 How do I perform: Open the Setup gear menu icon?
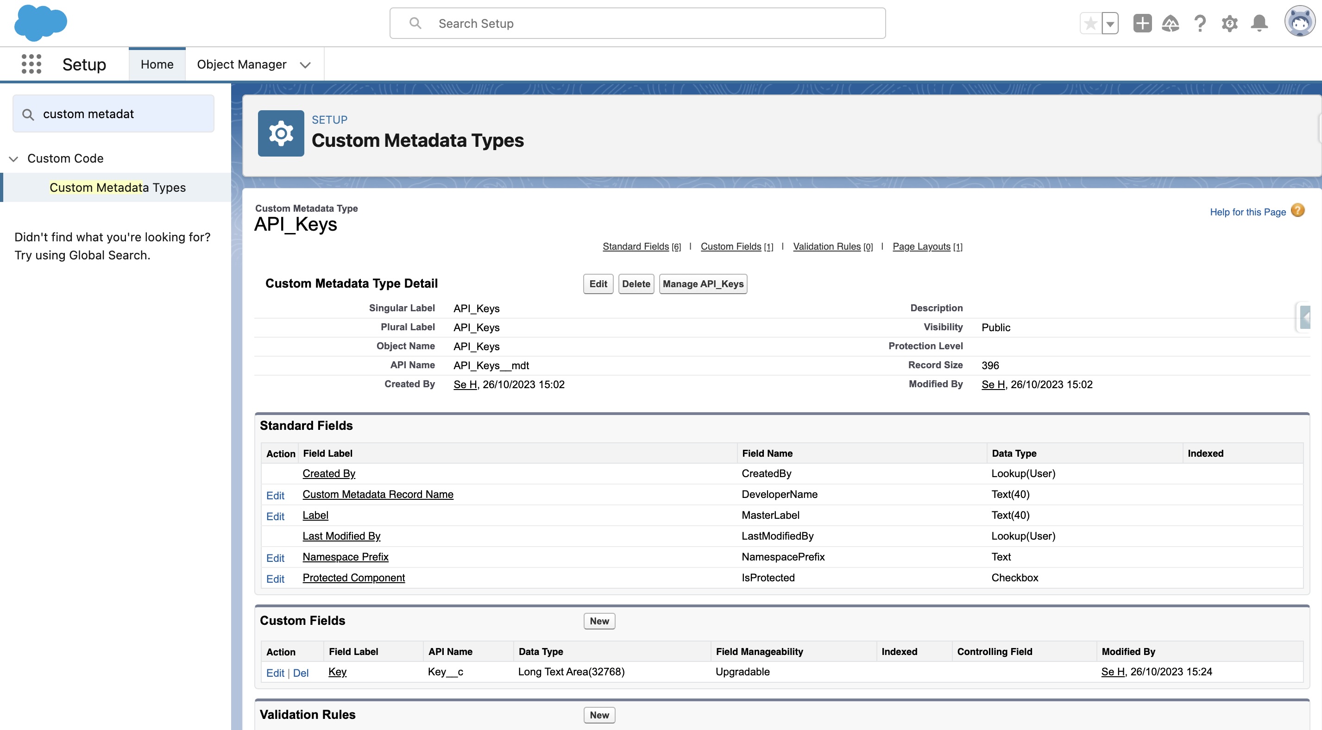point(1230,24)
